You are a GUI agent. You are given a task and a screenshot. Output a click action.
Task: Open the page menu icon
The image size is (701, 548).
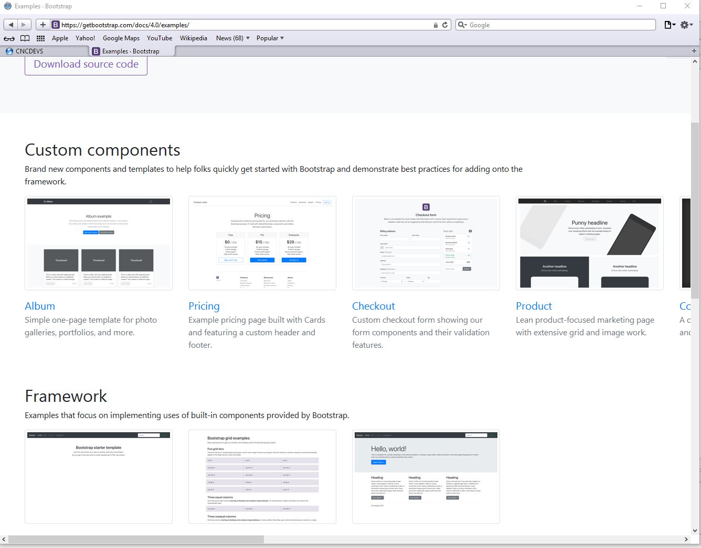coord(670,25)
